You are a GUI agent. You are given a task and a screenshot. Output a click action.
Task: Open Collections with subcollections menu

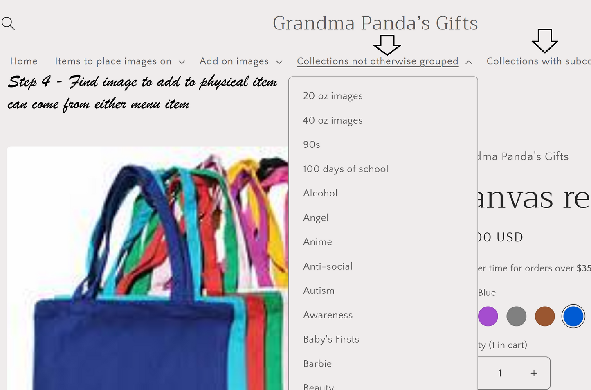tap(539, 61)
